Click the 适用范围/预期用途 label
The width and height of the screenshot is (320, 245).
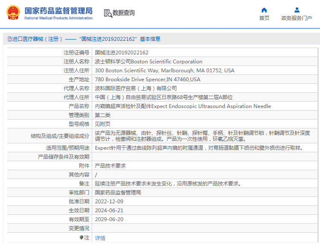tap(68, 148)
